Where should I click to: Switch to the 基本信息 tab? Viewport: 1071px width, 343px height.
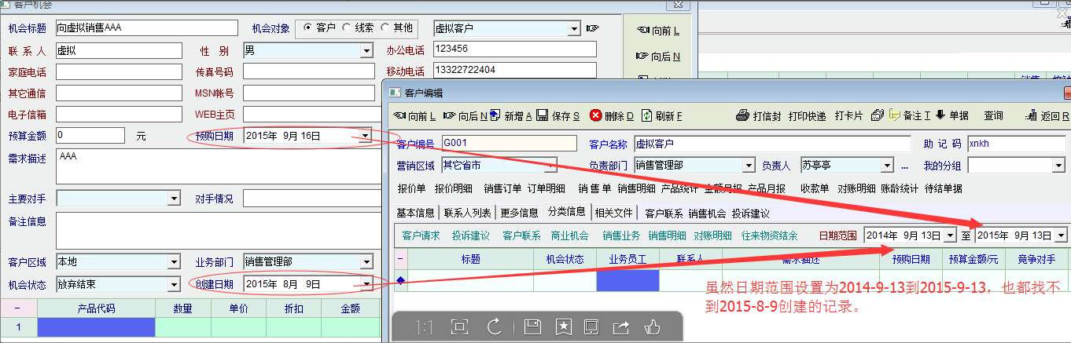(x=415, y=213)
